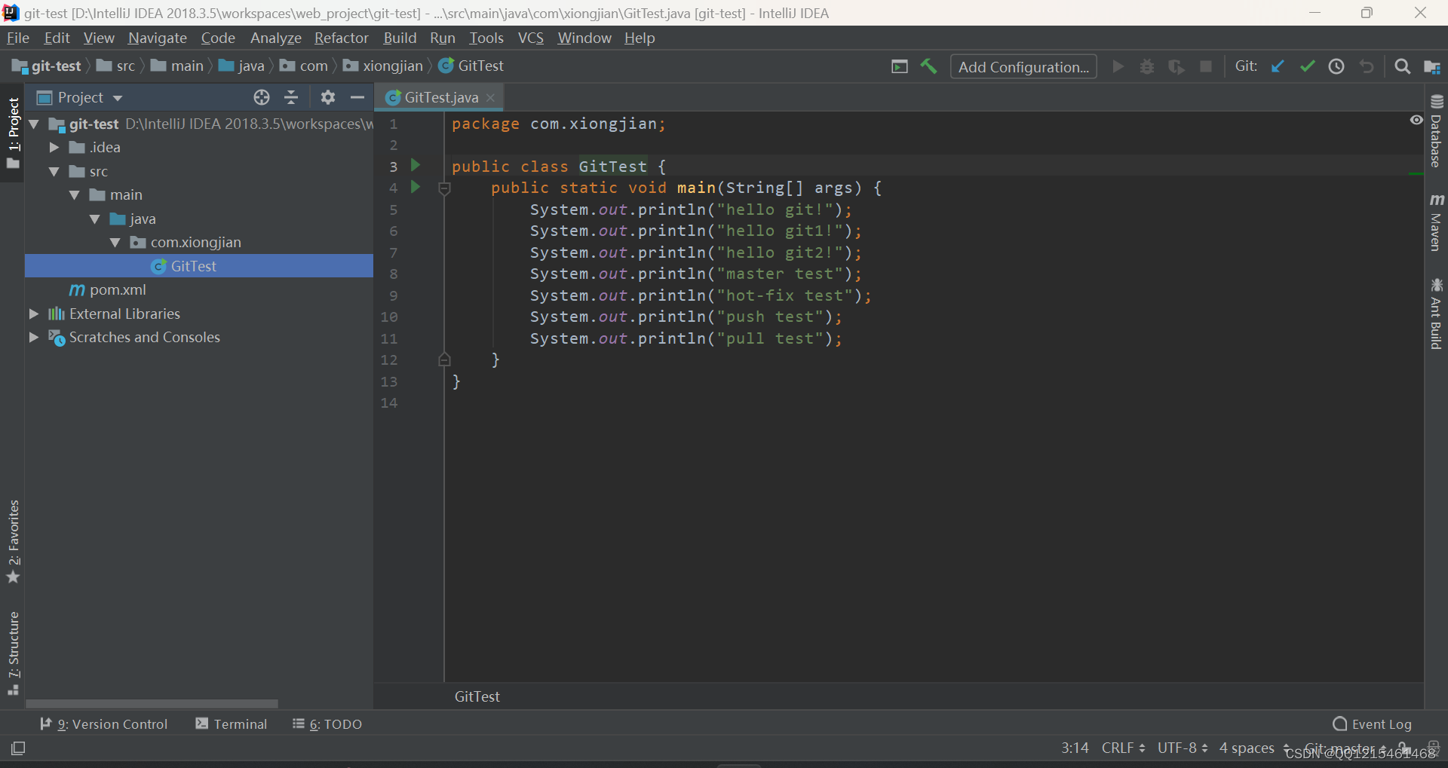This screenshot has width=1448, height=768.
Task: Collapse the java folder arrow
Action: coord(95,219)
